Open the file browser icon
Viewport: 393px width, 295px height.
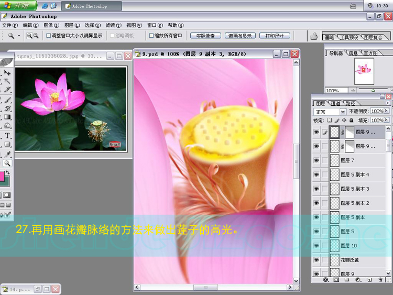314,36
